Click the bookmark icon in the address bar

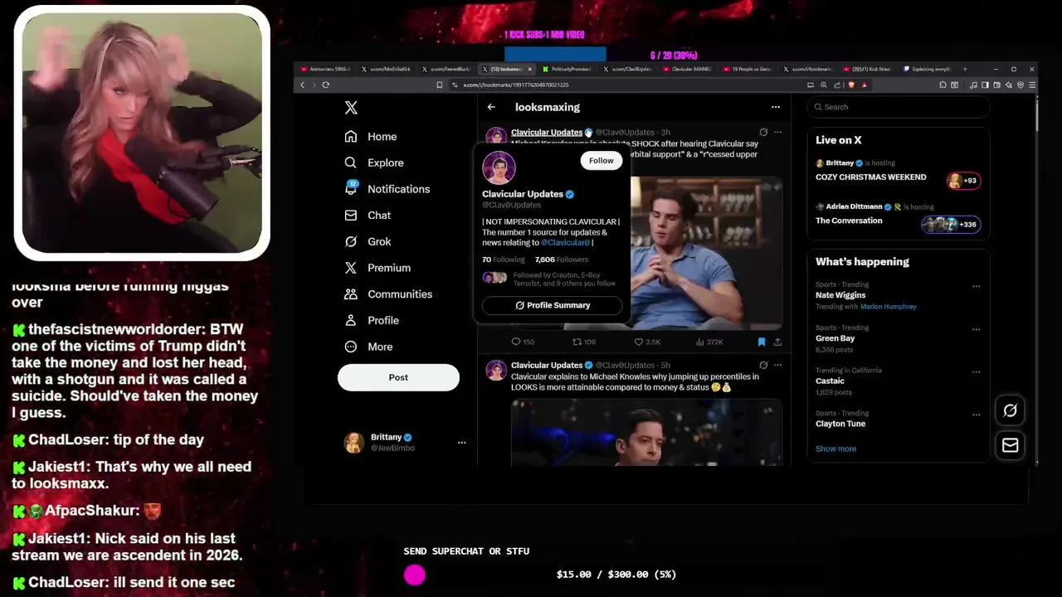click(x=440, y=85)
